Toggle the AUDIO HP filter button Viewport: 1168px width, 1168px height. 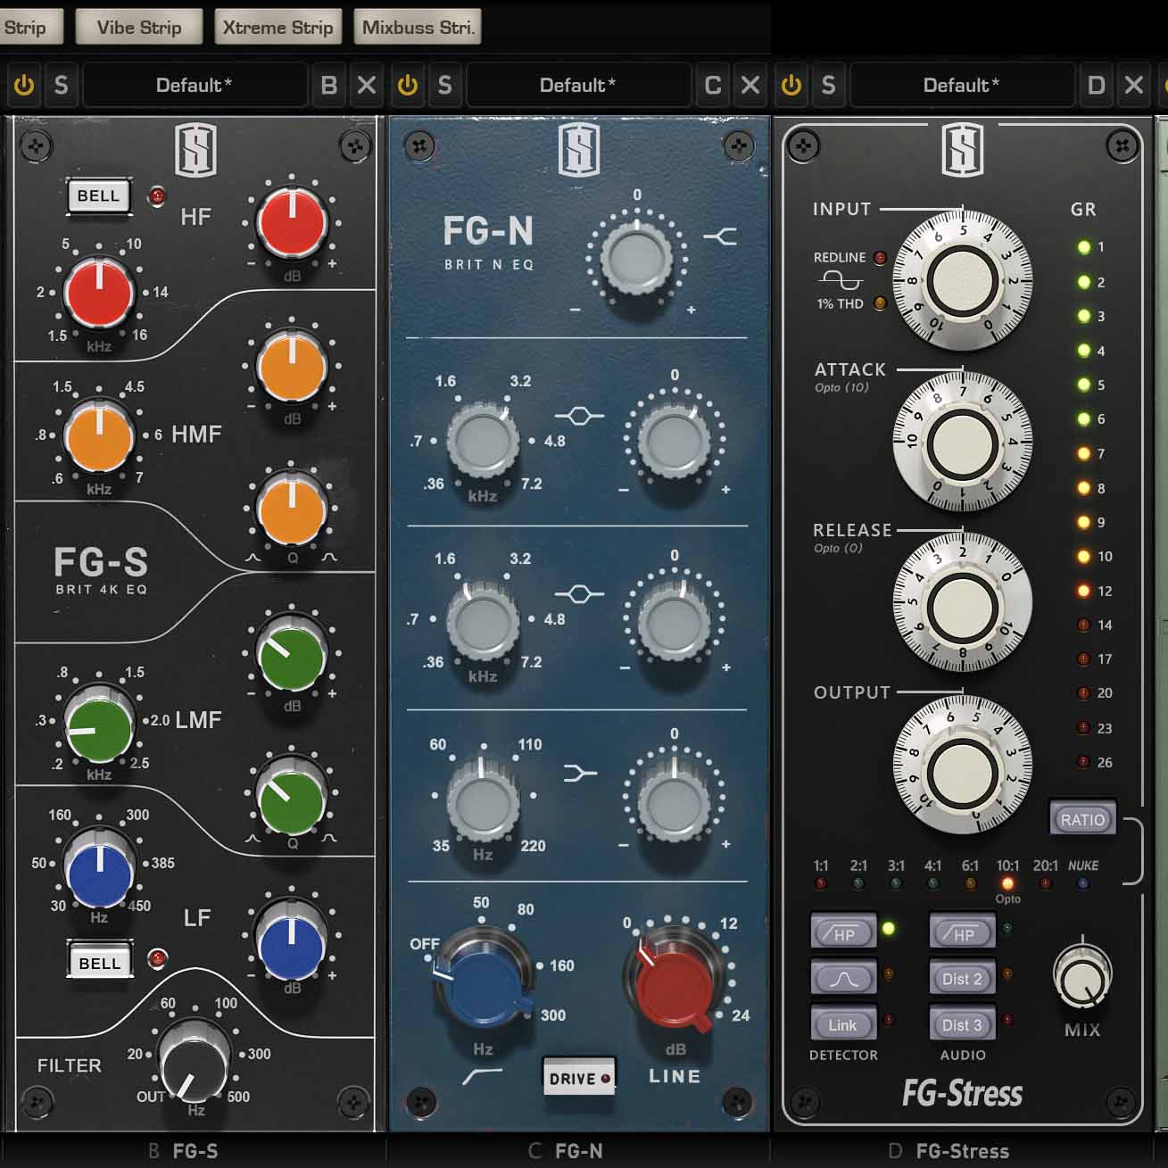tap(962, 933)
